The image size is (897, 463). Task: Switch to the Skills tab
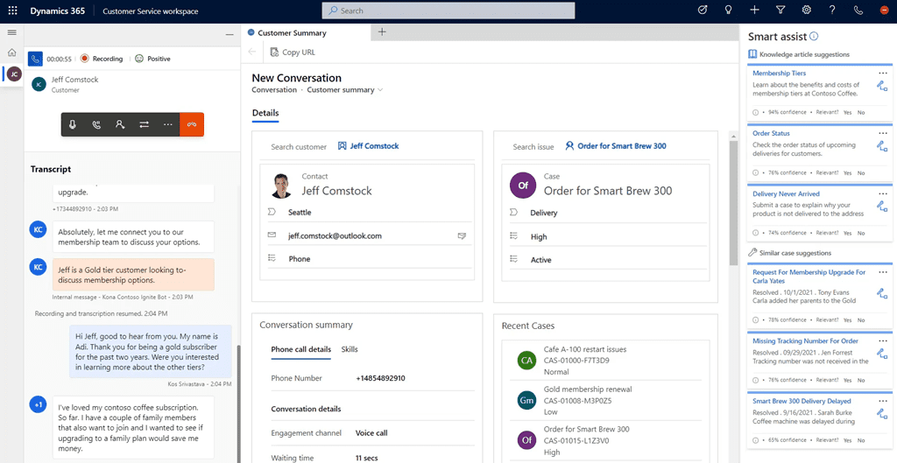tap(349, 349)
